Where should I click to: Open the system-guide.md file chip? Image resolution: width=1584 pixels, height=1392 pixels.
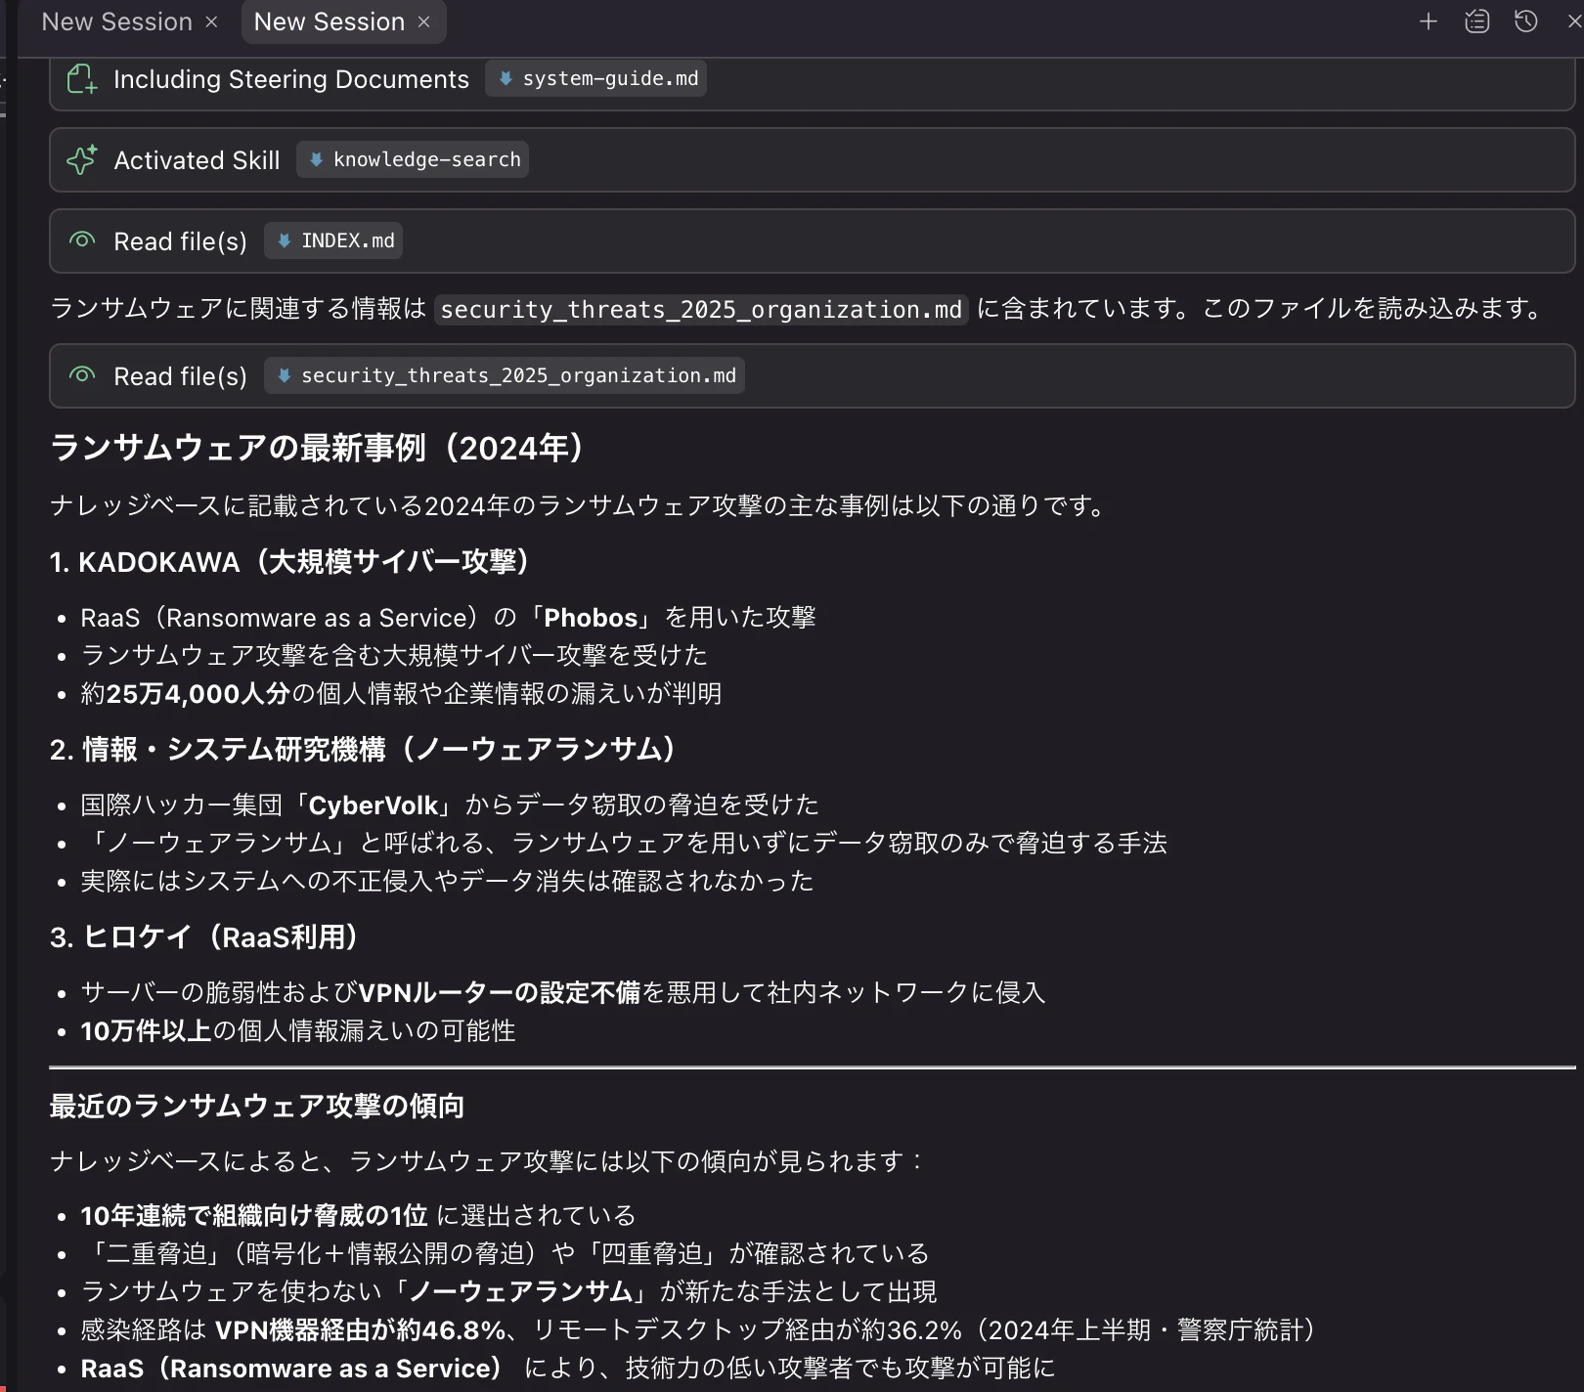(596, 78)
